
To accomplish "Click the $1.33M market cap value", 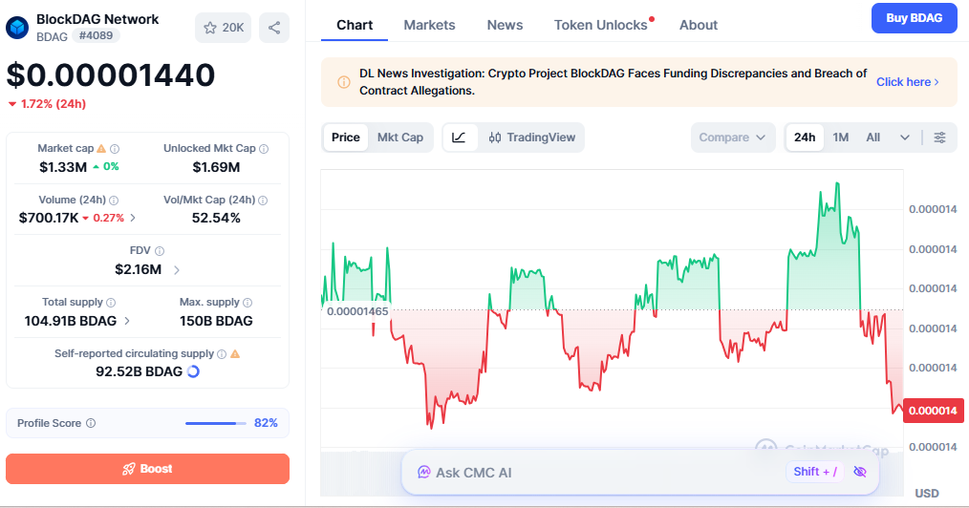I will click(63, 167).
